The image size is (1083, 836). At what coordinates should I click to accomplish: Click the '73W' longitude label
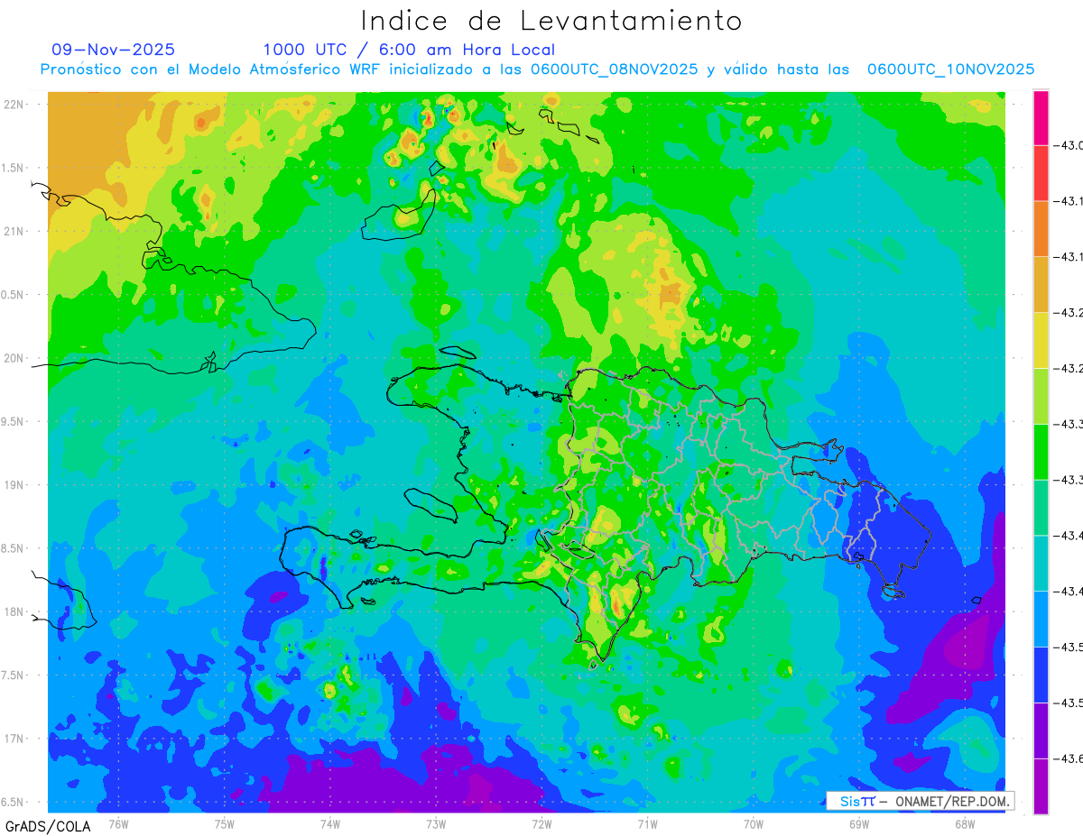click(436, 824)
